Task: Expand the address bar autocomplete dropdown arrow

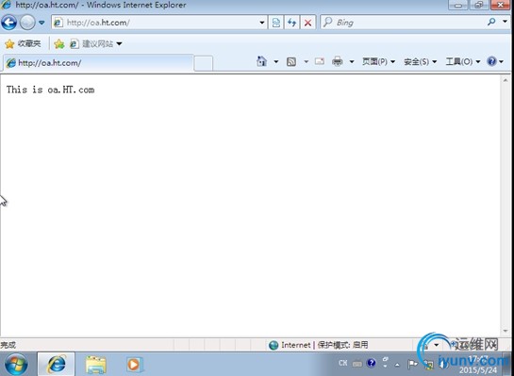Action: pos(262,23)
